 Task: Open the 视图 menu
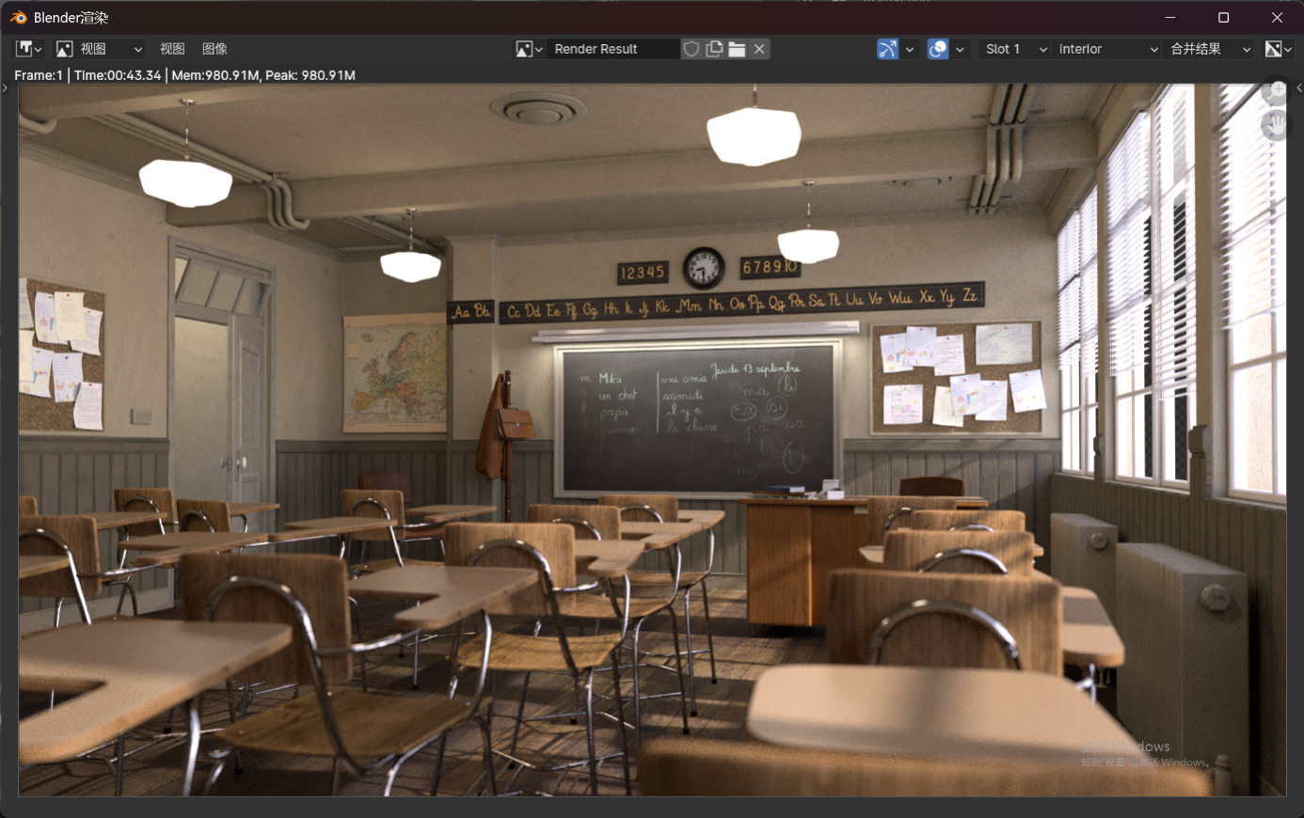[x=172, y=49]
